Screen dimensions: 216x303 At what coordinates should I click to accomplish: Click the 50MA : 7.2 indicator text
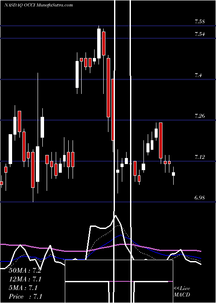(x=25, y=271)
